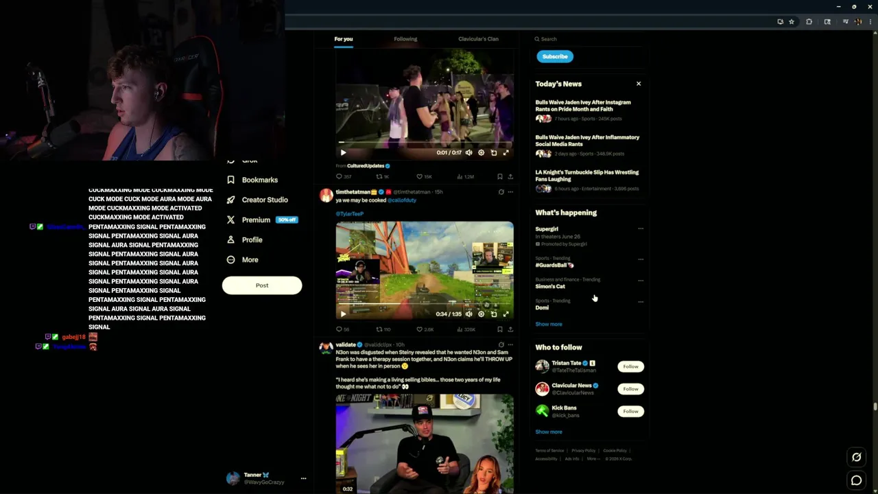Mute the video showing 0:34 / 1:35
Image resolution: width=878 pixels, height=494 pixels.
[x=468, y=314]
